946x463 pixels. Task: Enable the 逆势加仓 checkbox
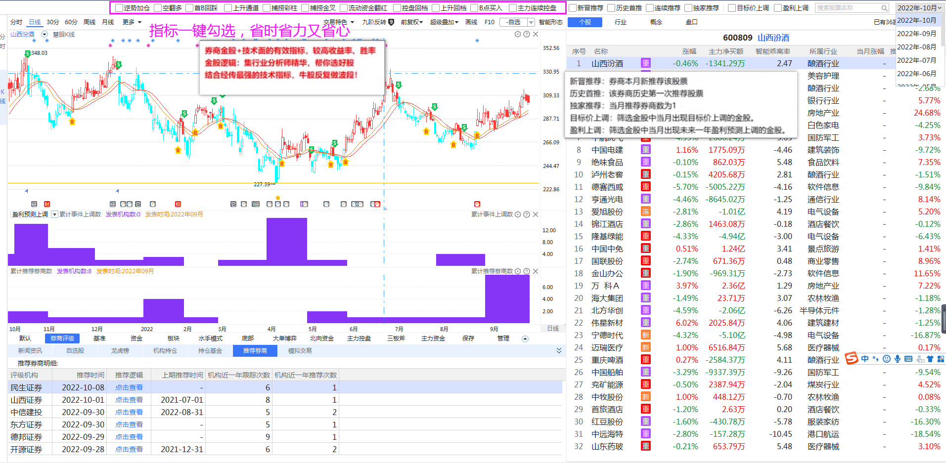click(x=119, y=8)
